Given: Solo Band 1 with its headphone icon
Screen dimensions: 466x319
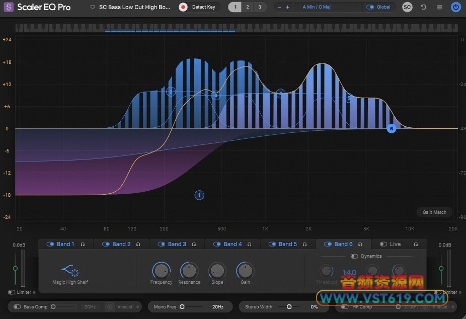Looking at the screenshot, I should [83, 245].
